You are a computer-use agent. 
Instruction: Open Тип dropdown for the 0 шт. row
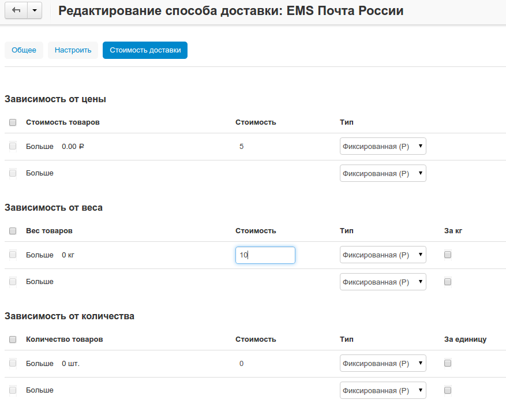(x=383, y=364)
